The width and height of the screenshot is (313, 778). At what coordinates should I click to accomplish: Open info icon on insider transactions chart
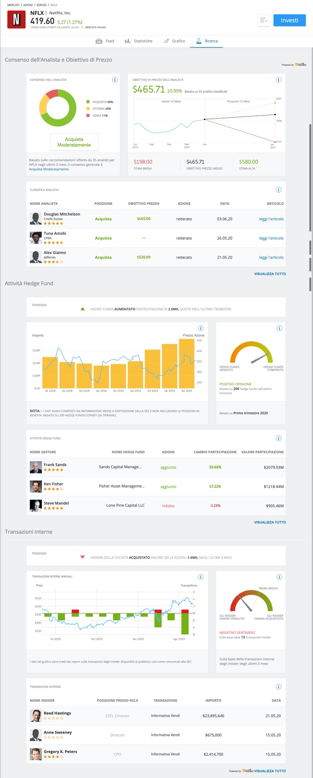[201, 577]
